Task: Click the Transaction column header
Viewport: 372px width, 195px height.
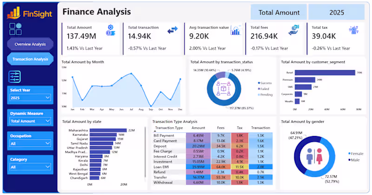Action: (260, 128)
